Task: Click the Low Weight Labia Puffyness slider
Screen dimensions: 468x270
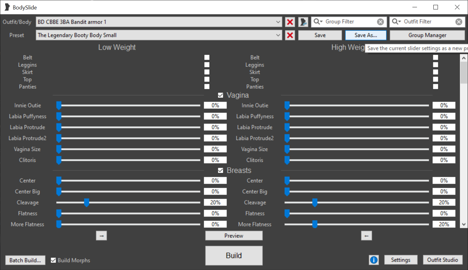Action: click(x=128, y=116)
